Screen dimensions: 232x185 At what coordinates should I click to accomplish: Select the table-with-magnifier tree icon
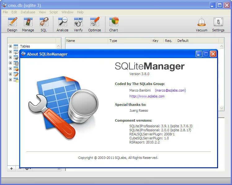(16, 52)
